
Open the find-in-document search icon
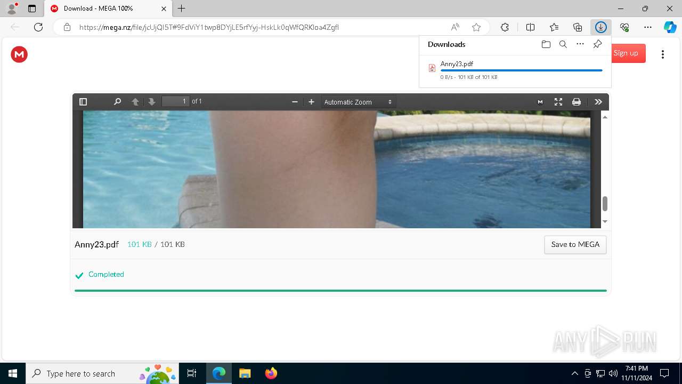click(118, 102)
